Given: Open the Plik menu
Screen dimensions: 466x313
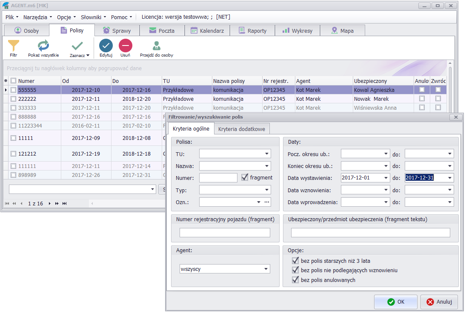Looking at the screenshot, I should 12,17.
